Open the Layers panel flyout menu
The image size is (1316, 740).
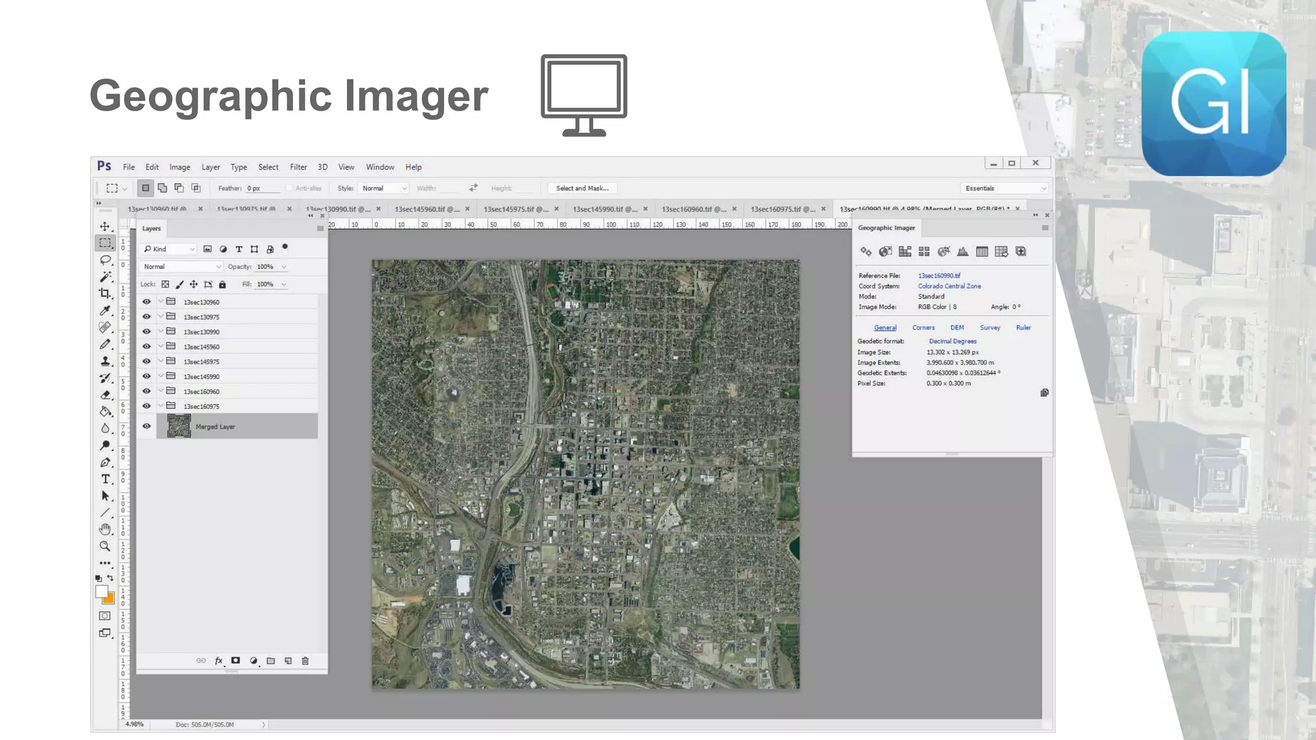point(320,228)
